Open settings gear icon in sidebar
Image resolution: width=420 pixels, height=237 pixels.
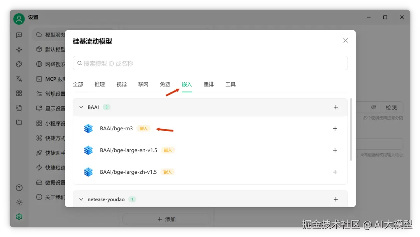pos(19,217)
